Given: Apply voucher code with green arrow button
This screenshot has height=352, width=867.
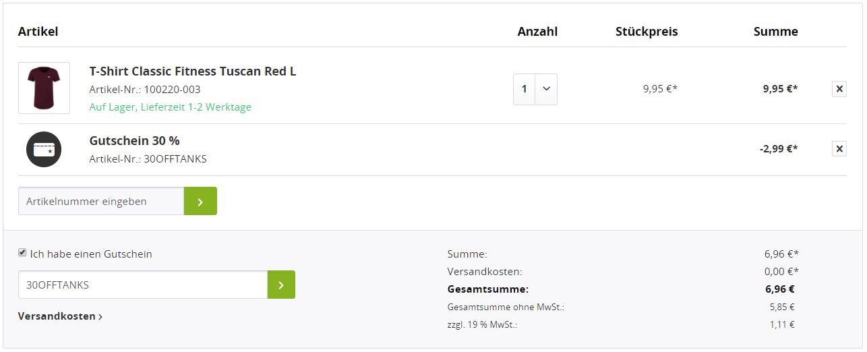Looking at the screenshot, I should (281, 285).
